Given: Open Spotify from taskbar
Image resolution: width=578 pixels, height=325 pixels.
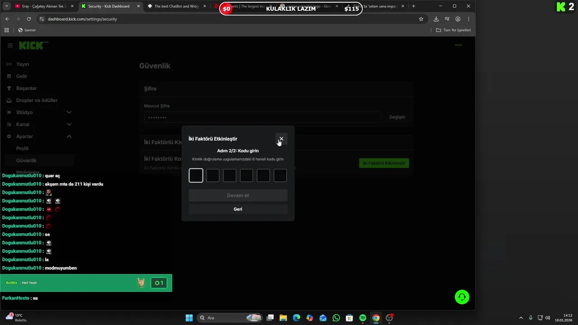Looking at the screenshot, I should (x=363, y=318).
